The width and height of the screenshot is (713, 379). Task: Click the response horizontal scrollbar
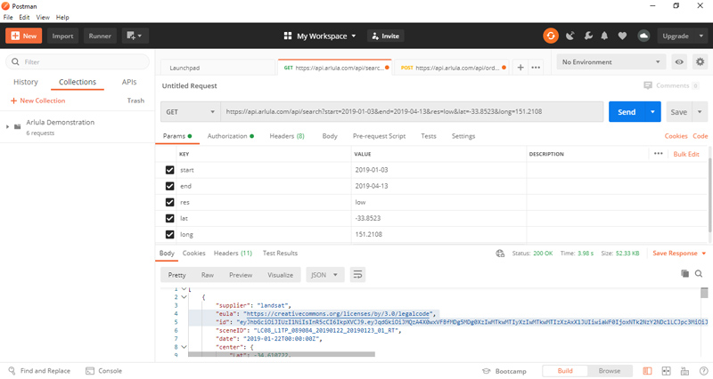click(282, 354)
